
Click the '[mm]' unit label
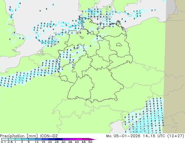pyautogui.click(x=32, y=136)
